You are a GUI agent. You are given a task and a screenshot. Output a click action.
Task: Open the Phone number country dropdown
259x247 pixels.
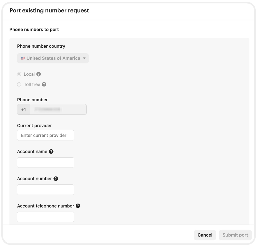click(x=53, y=58)
